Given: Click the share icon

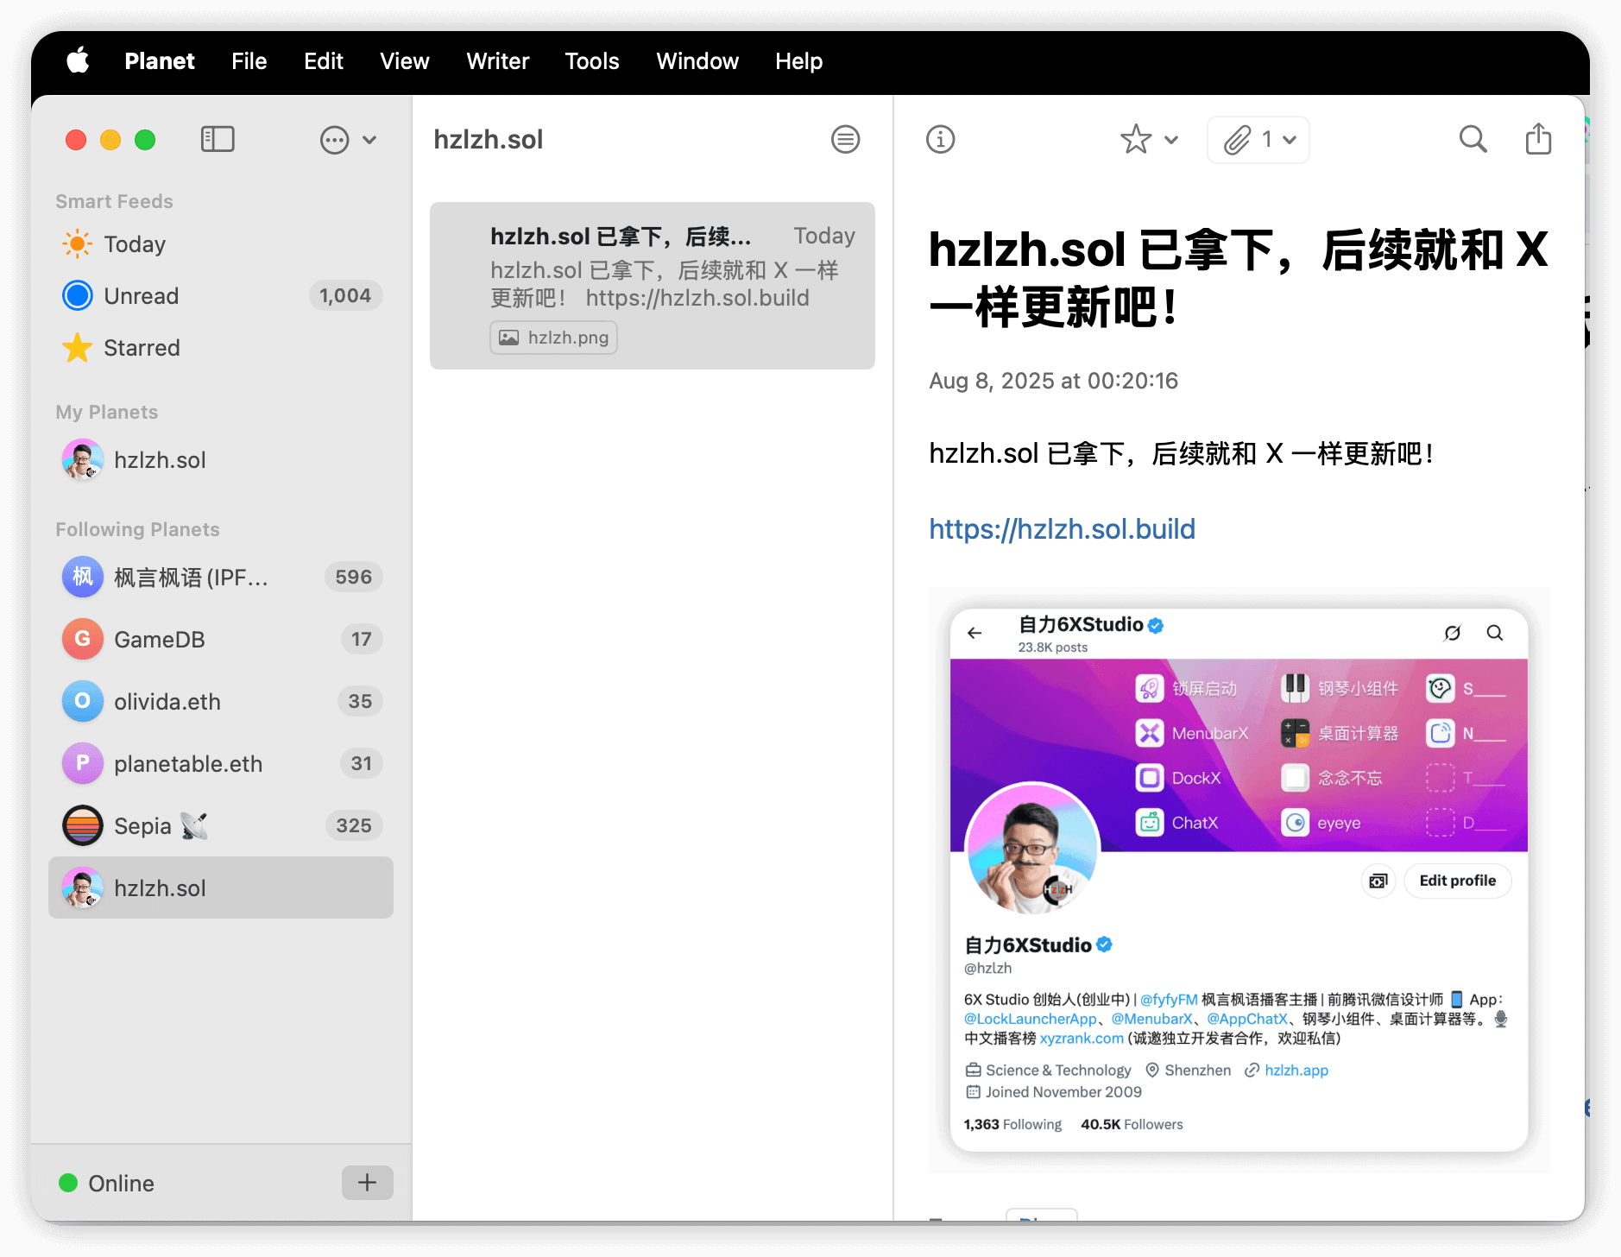Looking at the screenshot, I should (1538, 138).
